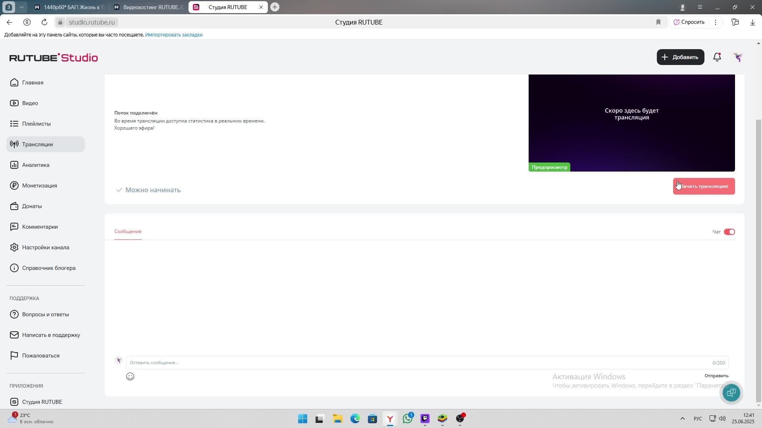
Task: Open browser hamburger menu
Action: pyautogui.click(x=700, y=7)
